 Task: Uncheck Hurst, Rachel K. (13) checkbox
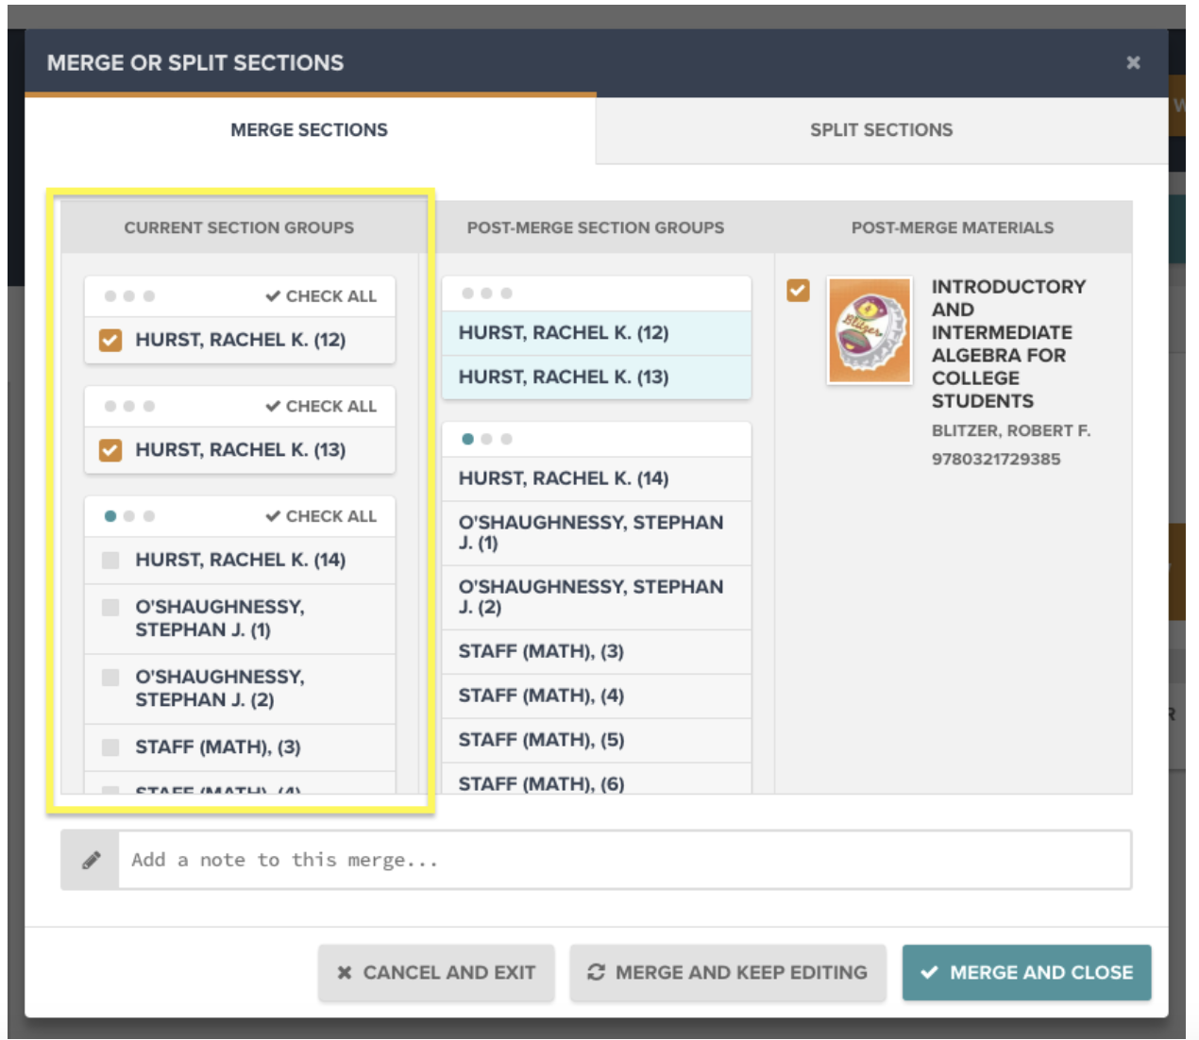click(x=110, y=450)
